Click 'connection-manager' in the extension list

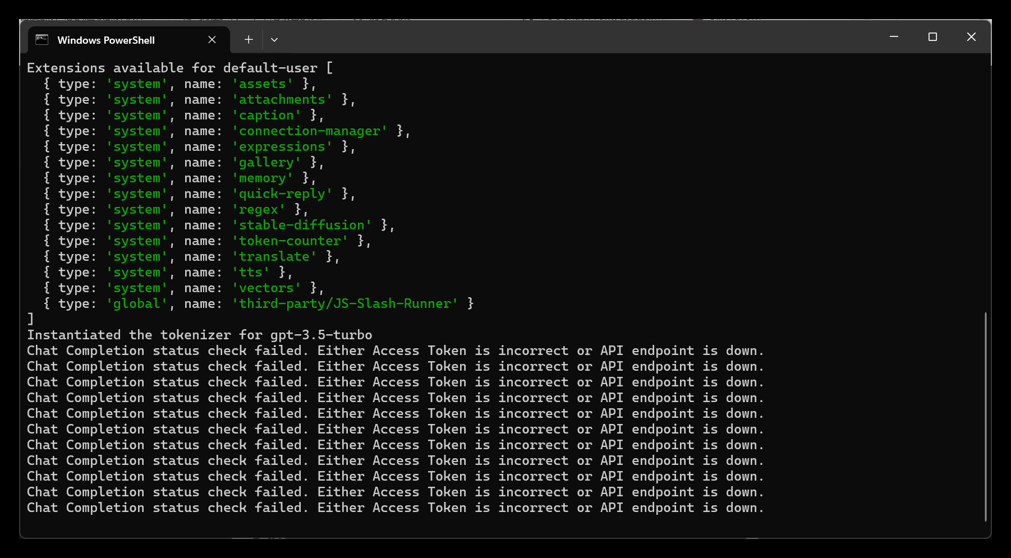pos(310,131)
